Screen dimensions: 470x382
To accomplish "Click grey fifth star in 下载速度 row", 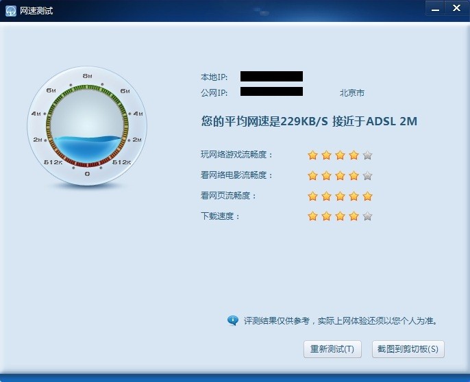I will 367,216.
